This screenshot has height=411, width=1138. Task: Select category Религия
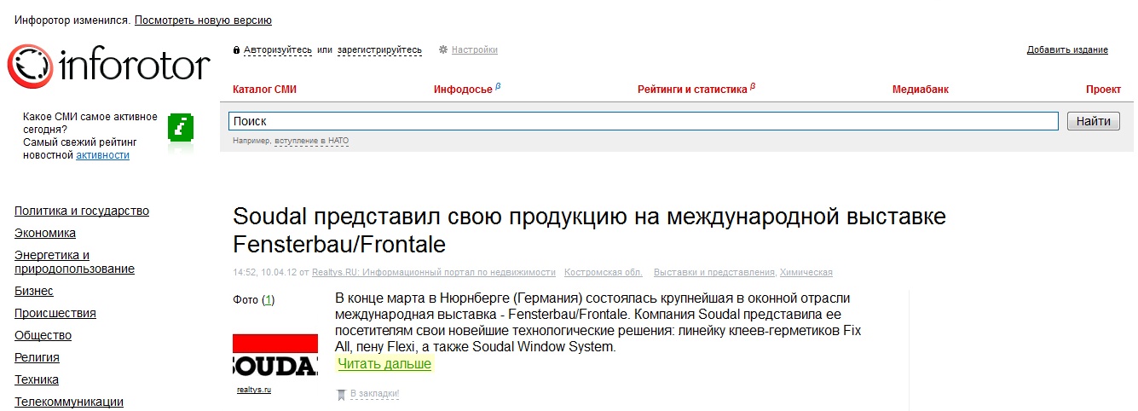coord(37,357)
